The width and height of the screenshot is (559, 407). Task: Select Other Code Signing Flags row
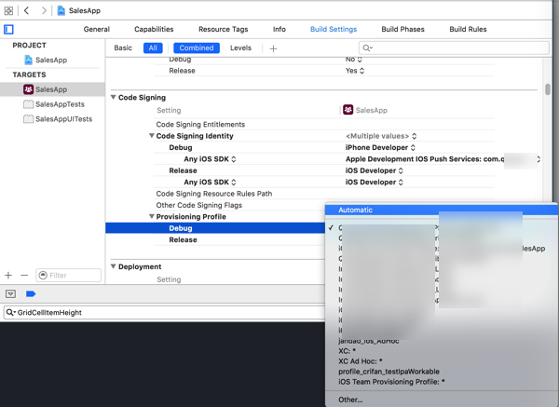click(x=239, y=205)
